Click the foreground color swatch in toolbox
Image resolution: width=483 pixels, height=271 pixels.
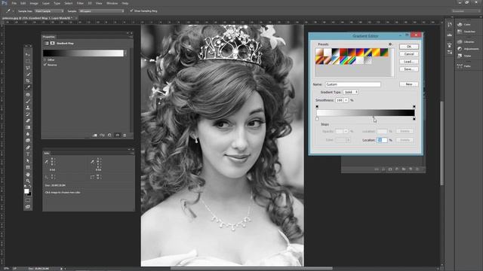(x=26, y=190)
